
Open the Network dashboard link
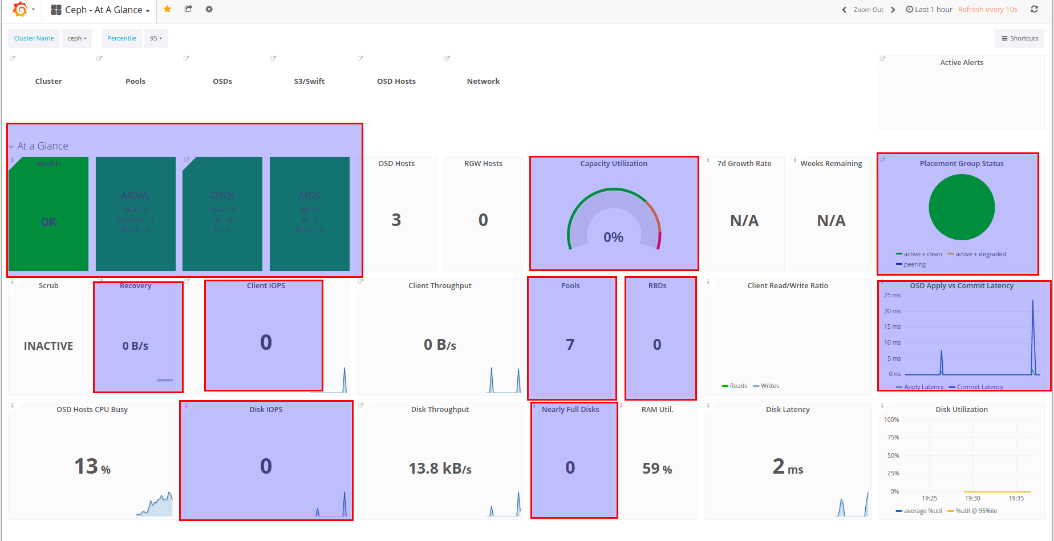pyautogui.click(x=483, y=81)
